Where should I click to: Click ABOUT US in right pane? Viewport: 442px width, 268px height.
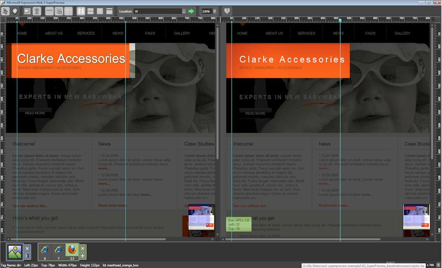tap(274, 33)
